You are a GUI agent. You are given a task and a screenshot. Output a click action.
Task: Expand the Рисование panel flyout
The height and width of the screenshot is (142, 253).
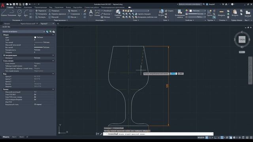point(17,20)
